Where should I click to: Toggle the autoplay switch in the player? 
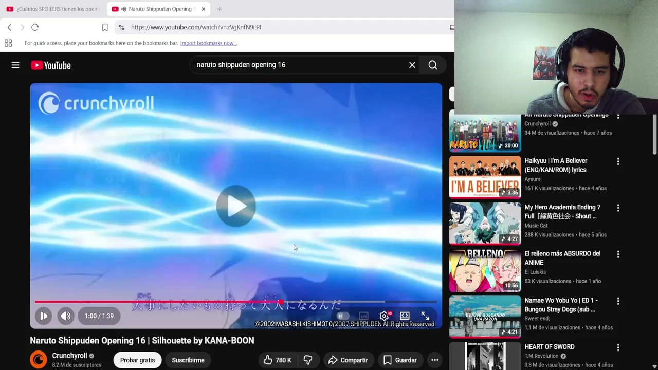coord(343,316)
